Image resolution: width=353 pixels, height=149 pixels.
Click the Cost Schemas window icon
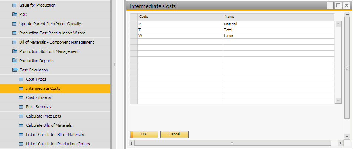pyautogui.click(x=22, y=98)
